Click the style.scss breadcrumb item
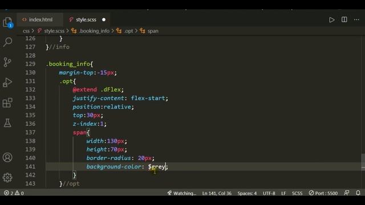365x205 pixels. point(54,31)
